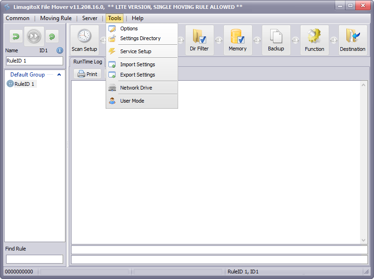Click into the rule Name input field

(x=35, y=61)
